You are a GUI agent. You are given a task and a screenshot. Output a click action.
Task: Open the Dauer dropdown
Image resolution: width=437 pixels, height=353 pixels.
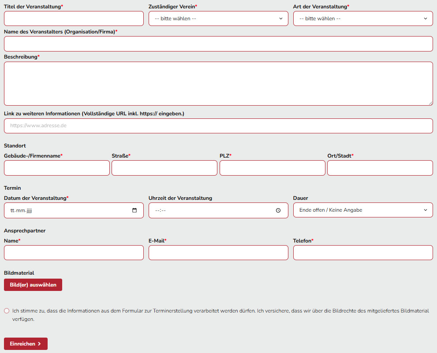pos(363,210)
